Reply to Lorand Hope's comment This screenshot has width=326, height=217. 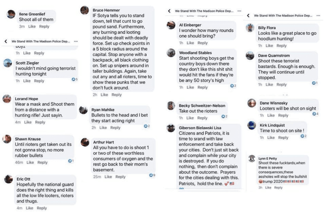pyautogui.click(x=40, y=122)
